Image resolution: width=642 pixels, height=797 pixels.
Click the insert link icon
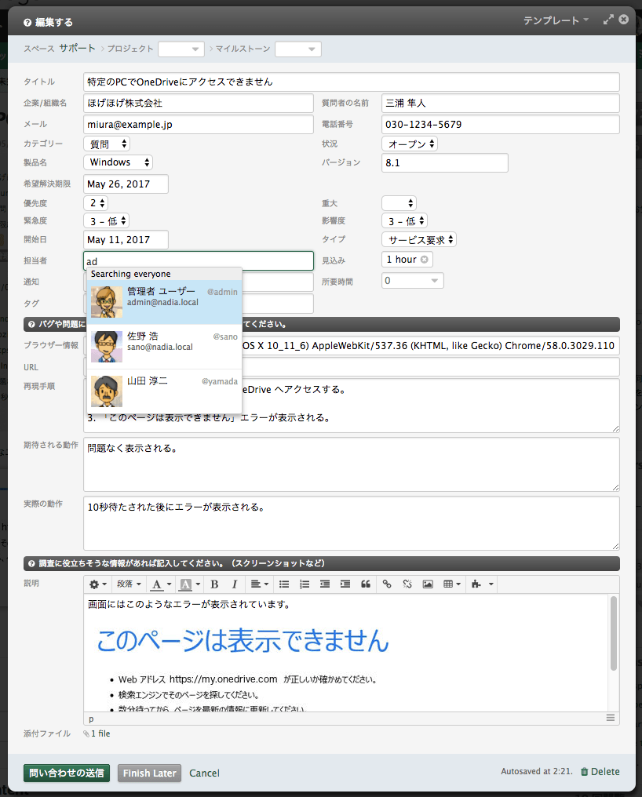point(387,584)
